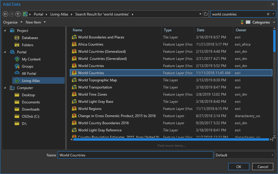Image resolution: width=278 pixels, height=174 pixels.
Task: Collapse the Computer tree node
Action: click(5, 88)
